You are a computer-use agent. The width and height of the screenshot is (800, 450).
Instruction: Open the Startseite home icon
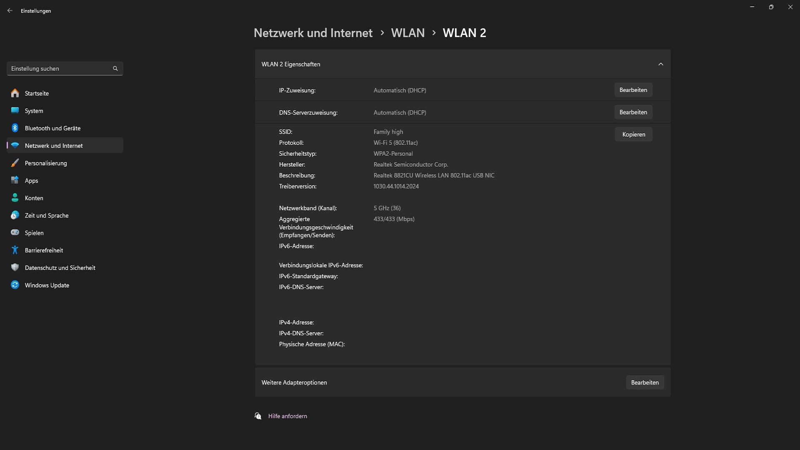15,93
